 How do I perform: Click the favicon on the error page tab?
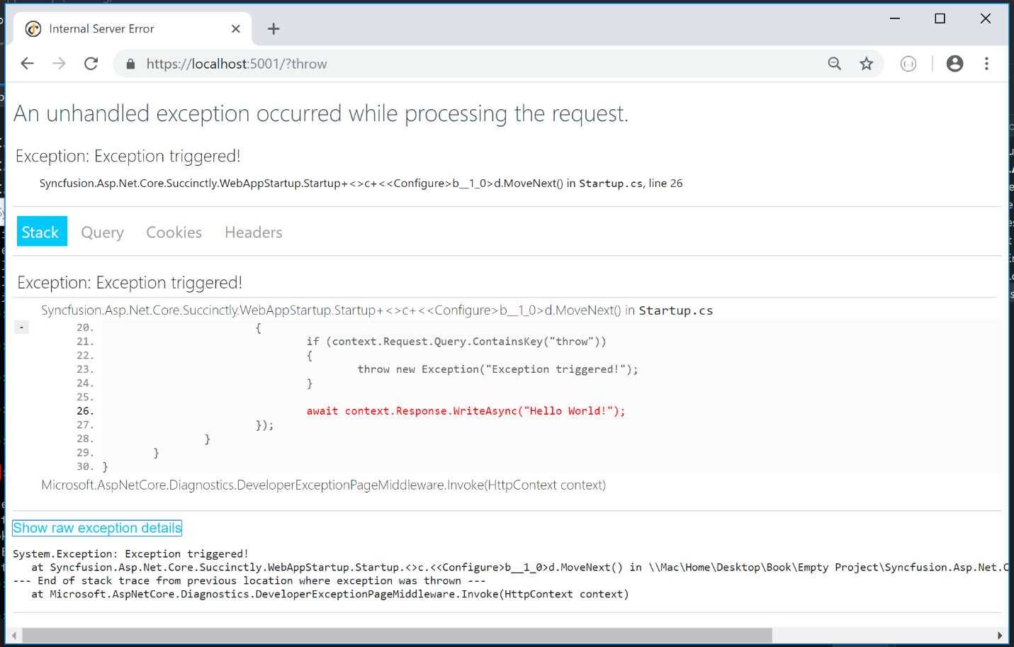pyautogui.click(x=32, y=28)
